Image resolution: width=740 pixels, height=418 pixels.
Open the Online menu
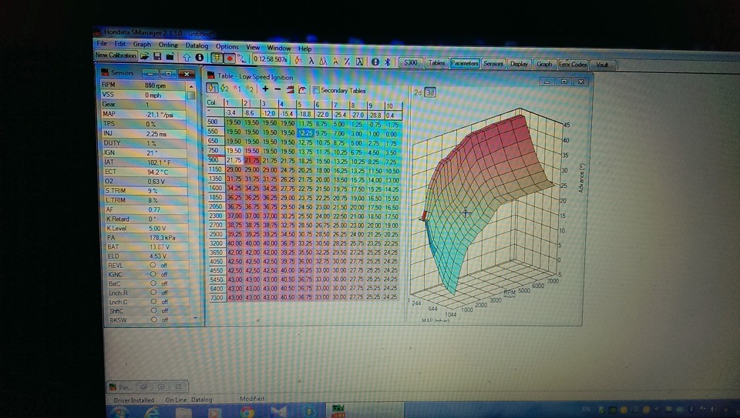168,45
